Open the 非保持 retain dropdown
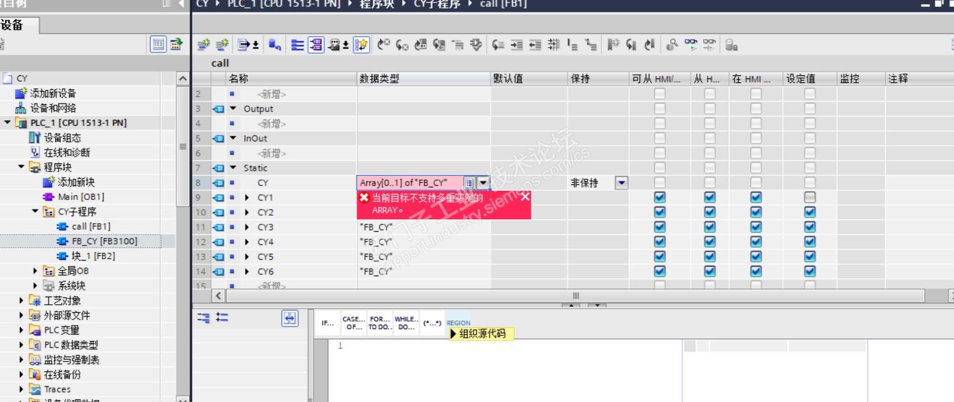The image size is (954, 402). point(621,183)
